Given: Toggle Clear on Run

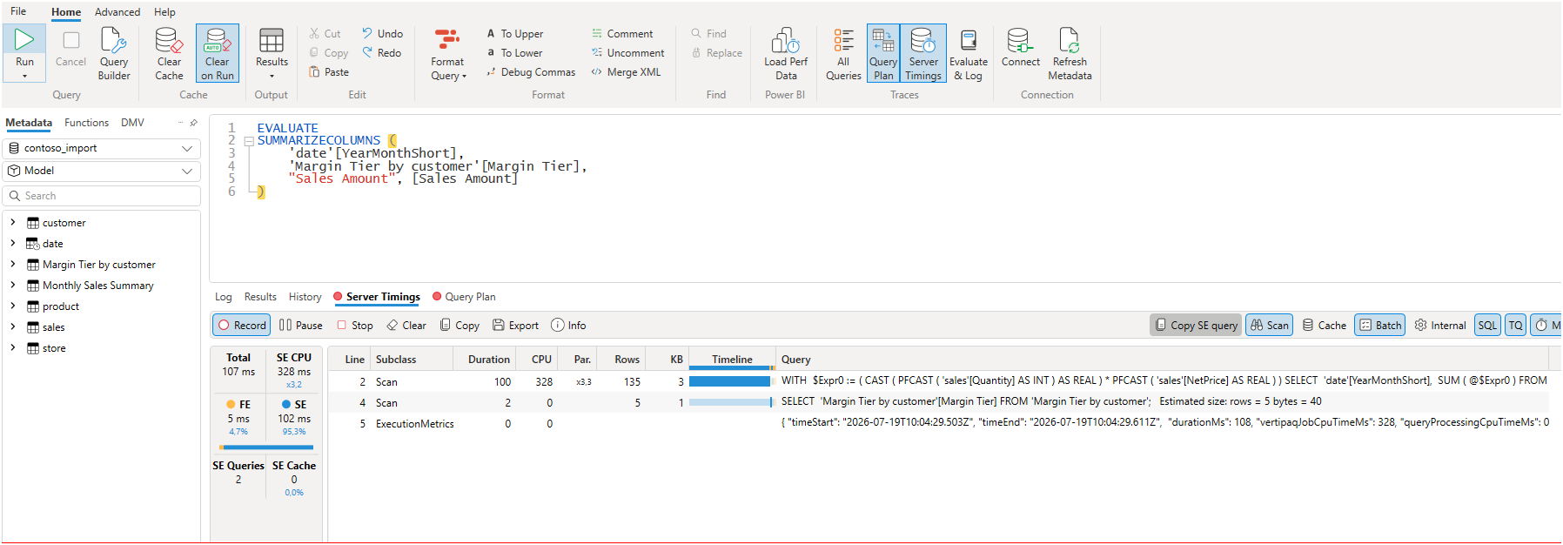Looking at the screenshot, I should tap(218, 53).
